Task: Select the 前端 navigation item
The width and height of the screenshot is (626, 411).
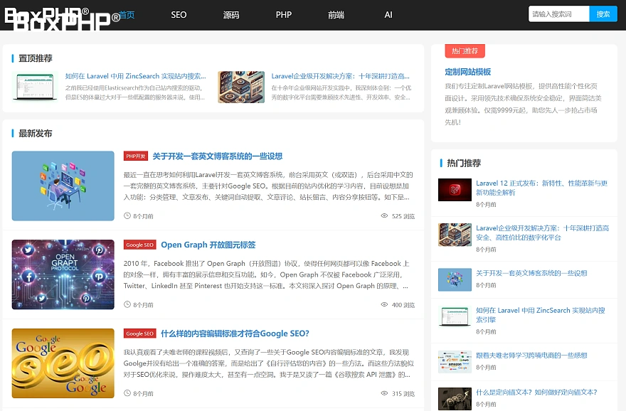Action: coord(336,15)
